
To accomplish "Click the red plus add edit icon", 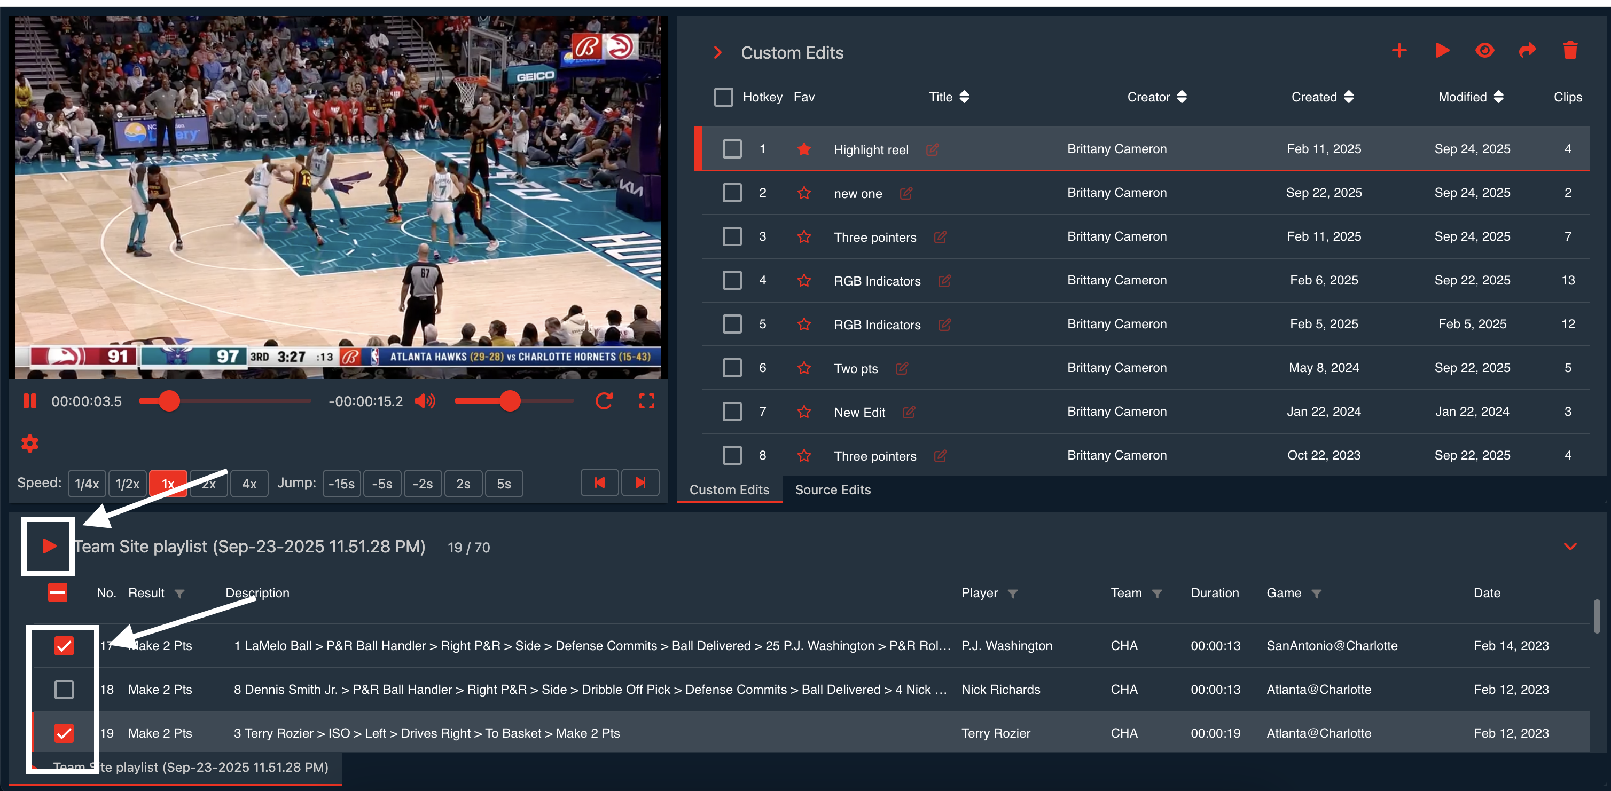I will [1399, 51].
